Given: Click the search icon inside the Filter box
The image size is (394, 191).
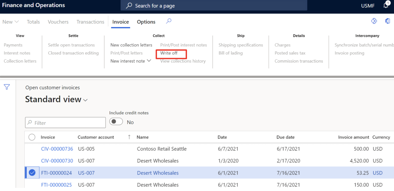Looking at the screenshot, I should pos(29,122).
